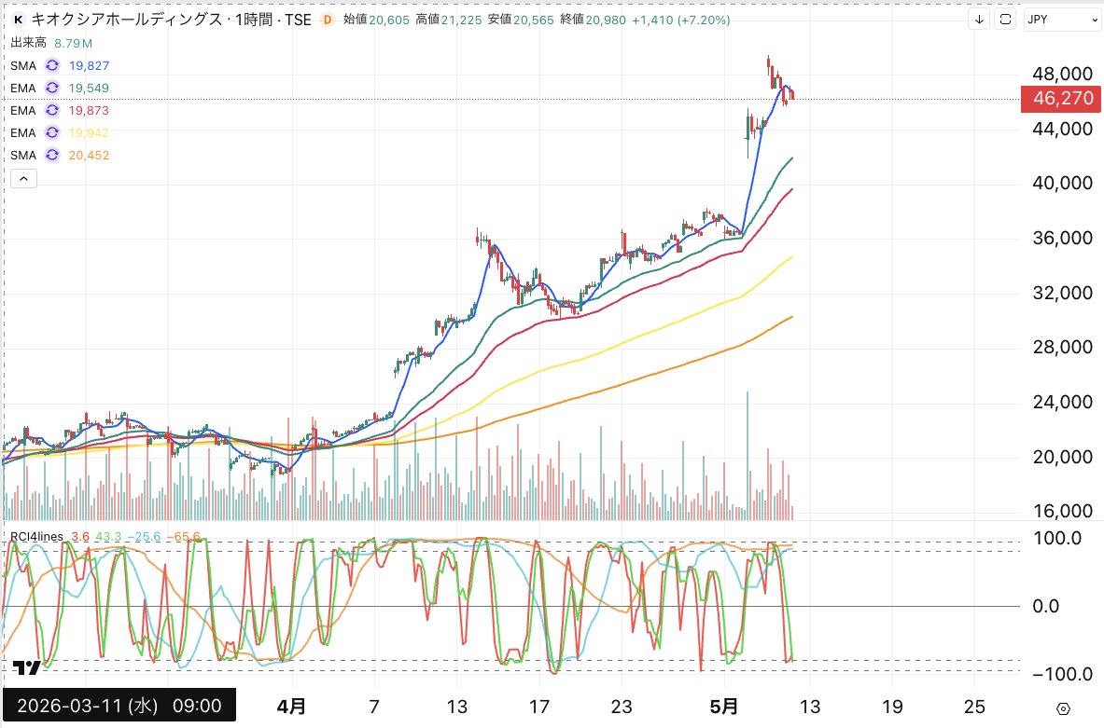Click the 0.0 RCI axis label
1104x728 pixels.
1045,606
